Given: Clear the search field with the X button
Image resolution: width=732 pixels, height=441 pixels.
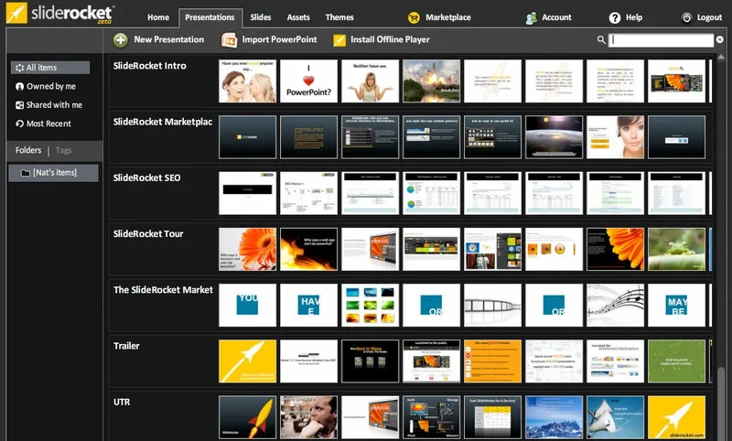Looking at the screenshot, I should click(720, 40).
